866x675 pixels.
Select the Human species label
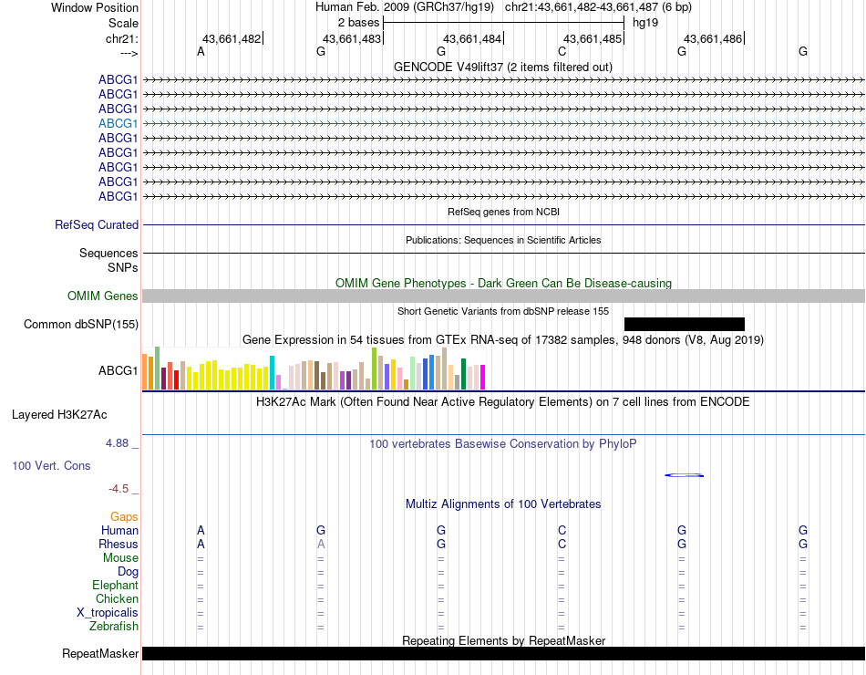pyautogui.click(x=119, y=531)
